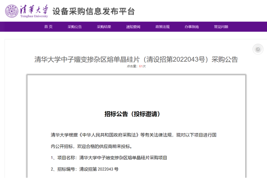
Task: Click the print icon button
Action: coord(258,49)
